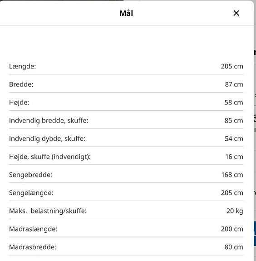Image resolution: width=256 pixels, height=261 pixels.
Task: Click the 205 cm Længde value
Action: (232, 66)
